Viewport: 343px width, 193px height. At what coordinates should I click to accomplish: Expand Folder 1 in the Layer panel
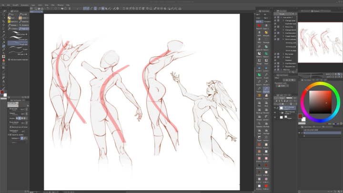[x=281, y=112]
